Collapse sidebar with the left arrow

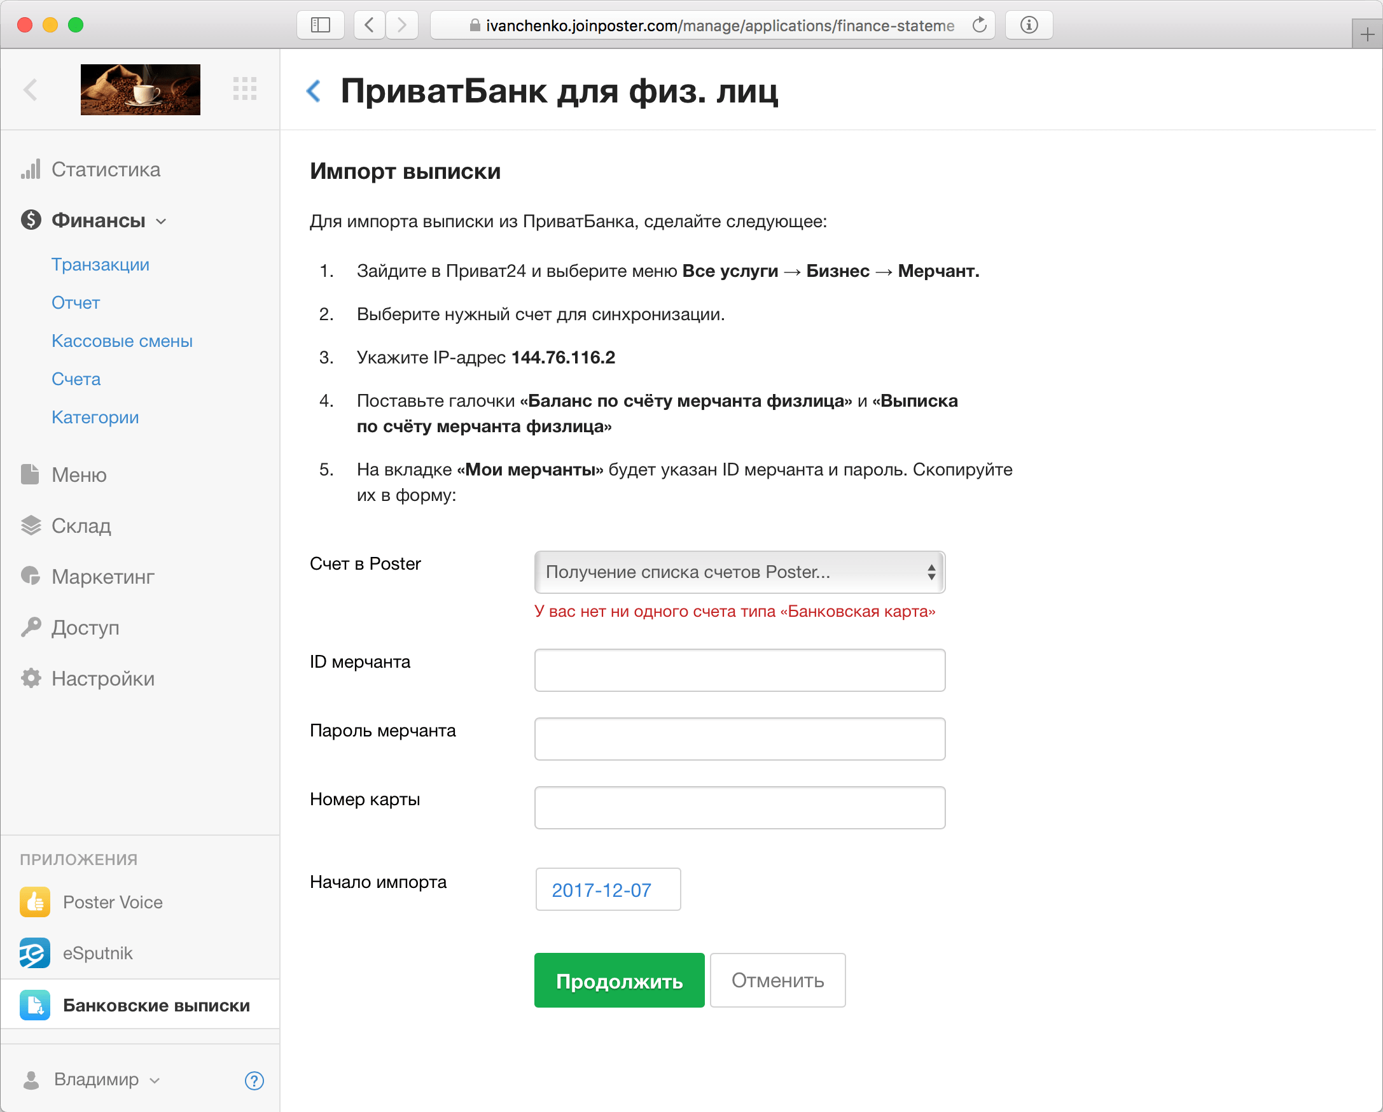click(x=31, y=89)
